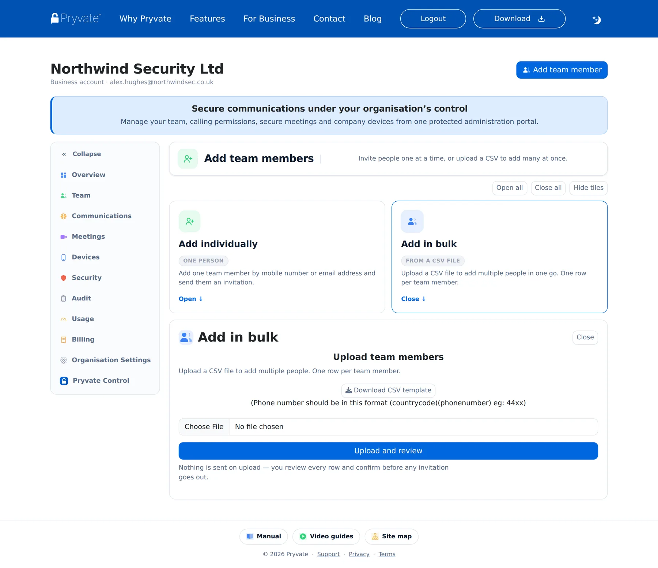Open the Blog link
This screenshot has width=658, height=568.
click(373, 19)
